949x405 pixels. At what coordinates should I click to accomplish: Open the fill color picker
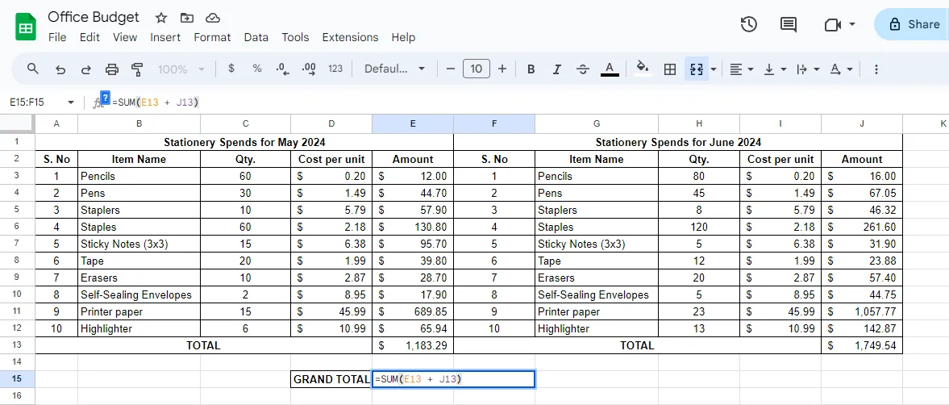(x=643, y=69)
